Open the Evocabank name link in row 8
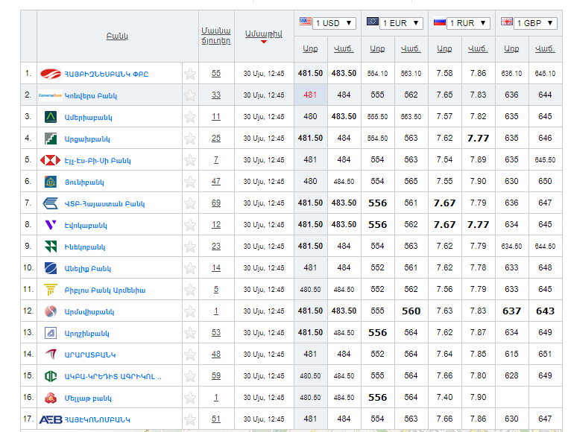 86,225
